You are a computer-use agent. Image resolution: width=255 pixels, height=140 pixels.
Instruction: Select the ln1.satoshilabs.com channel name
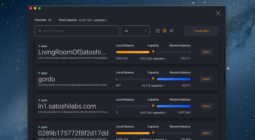tap(67, 106)
